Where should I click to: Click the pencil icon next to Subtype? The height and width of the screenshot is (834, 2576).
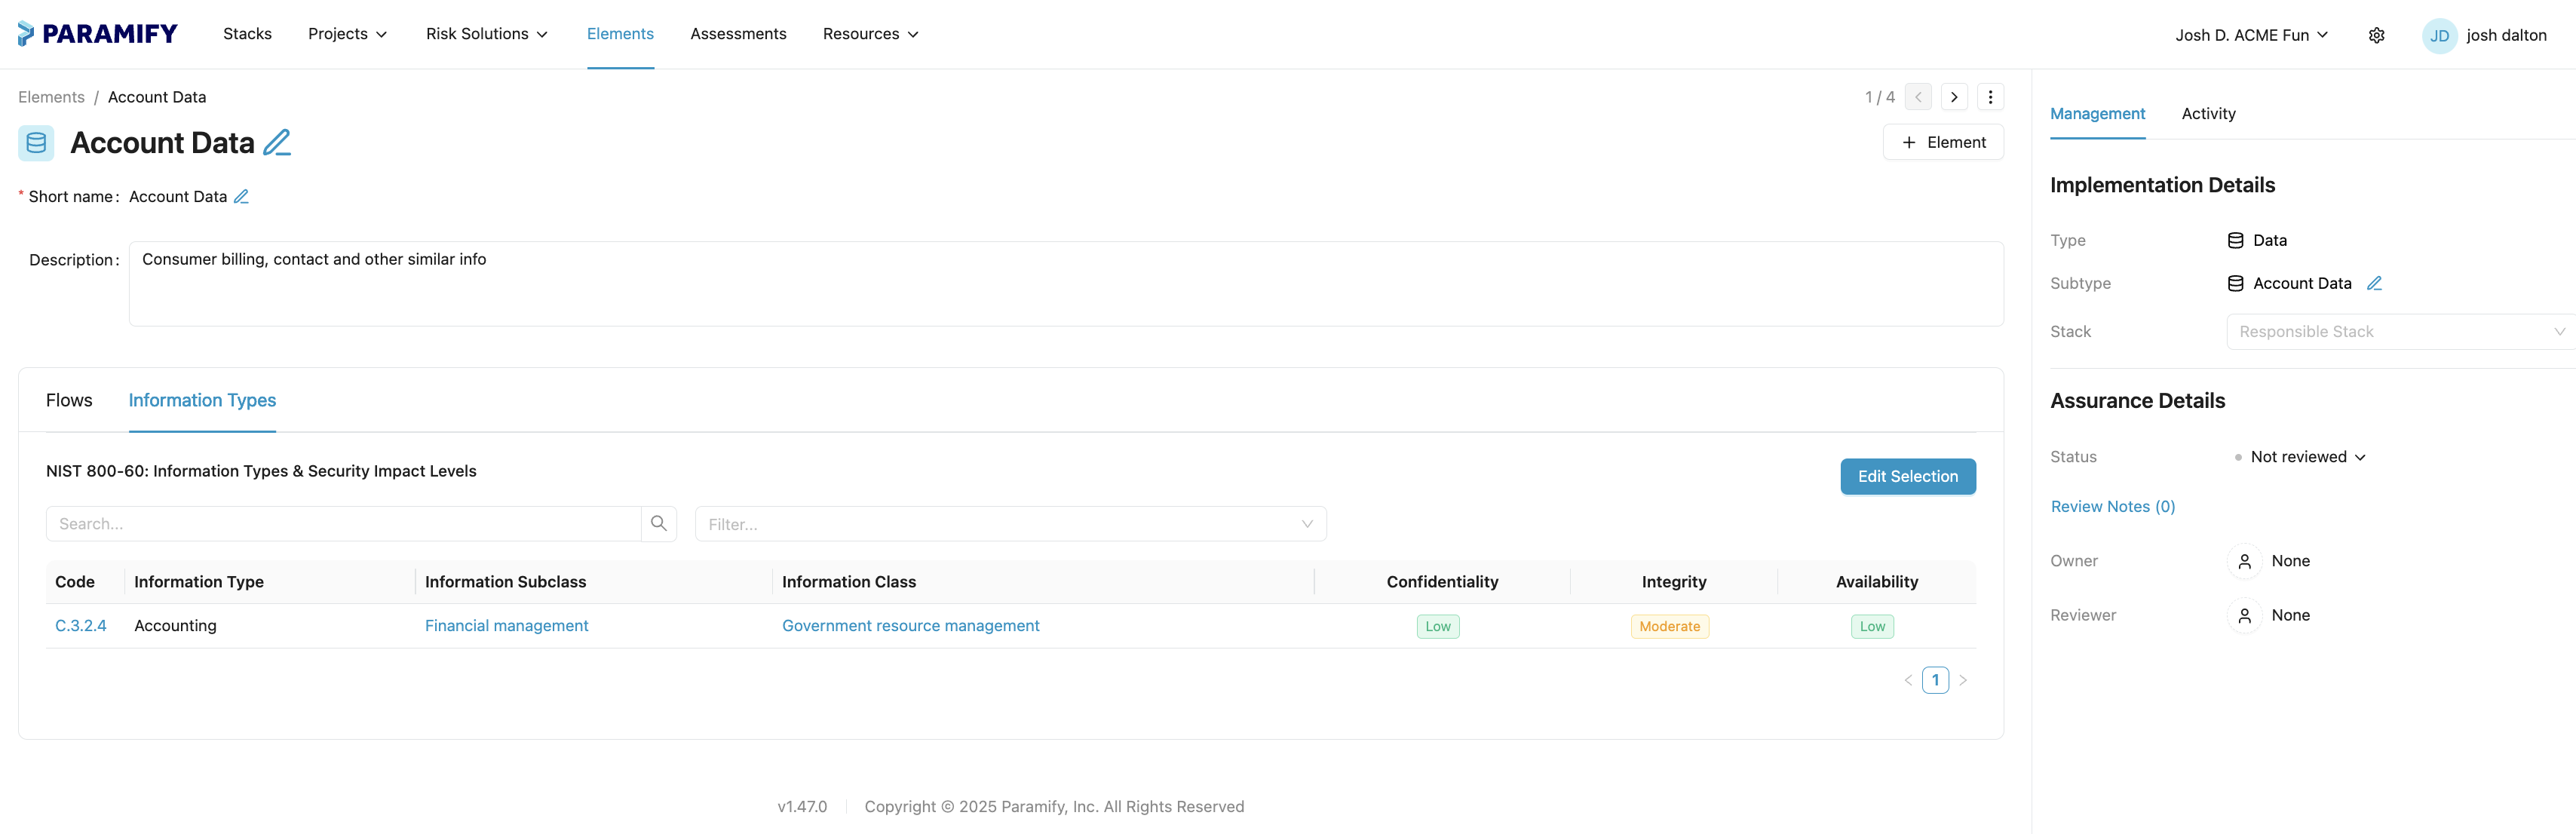(x=2375, y=283)
